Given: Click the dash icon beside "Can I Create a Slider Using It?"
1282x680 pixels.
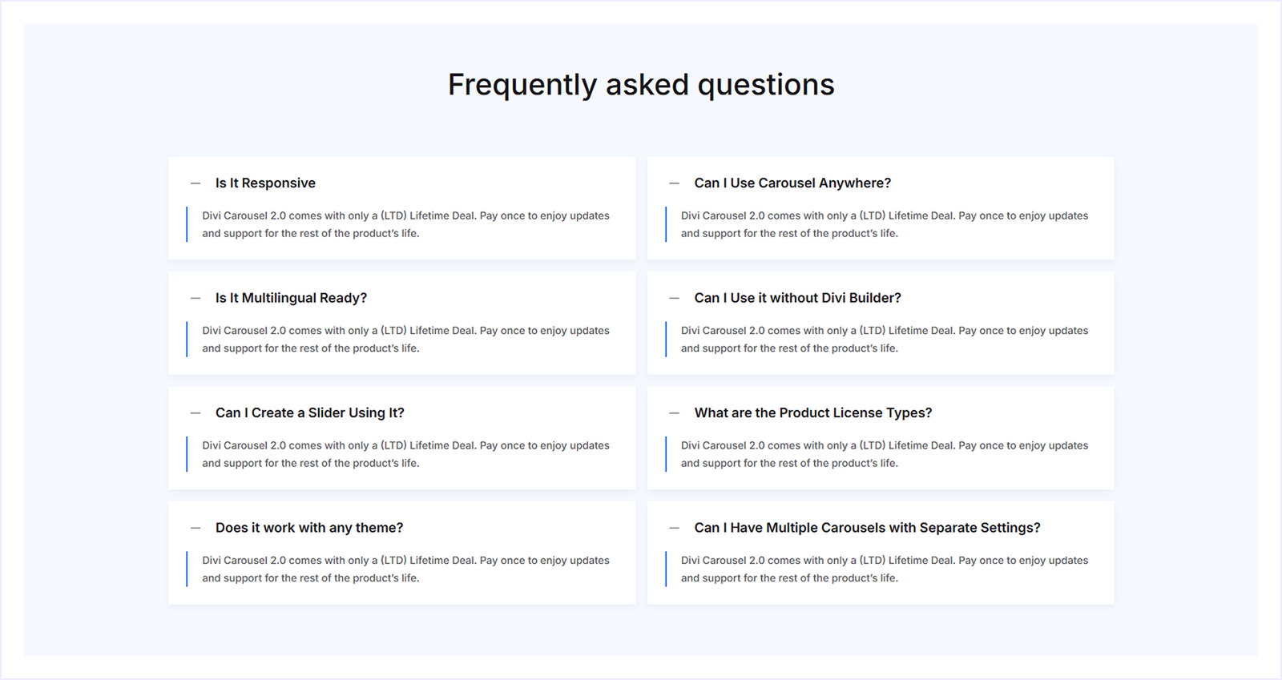Looking at the screenshot, I should coord(193,412).
